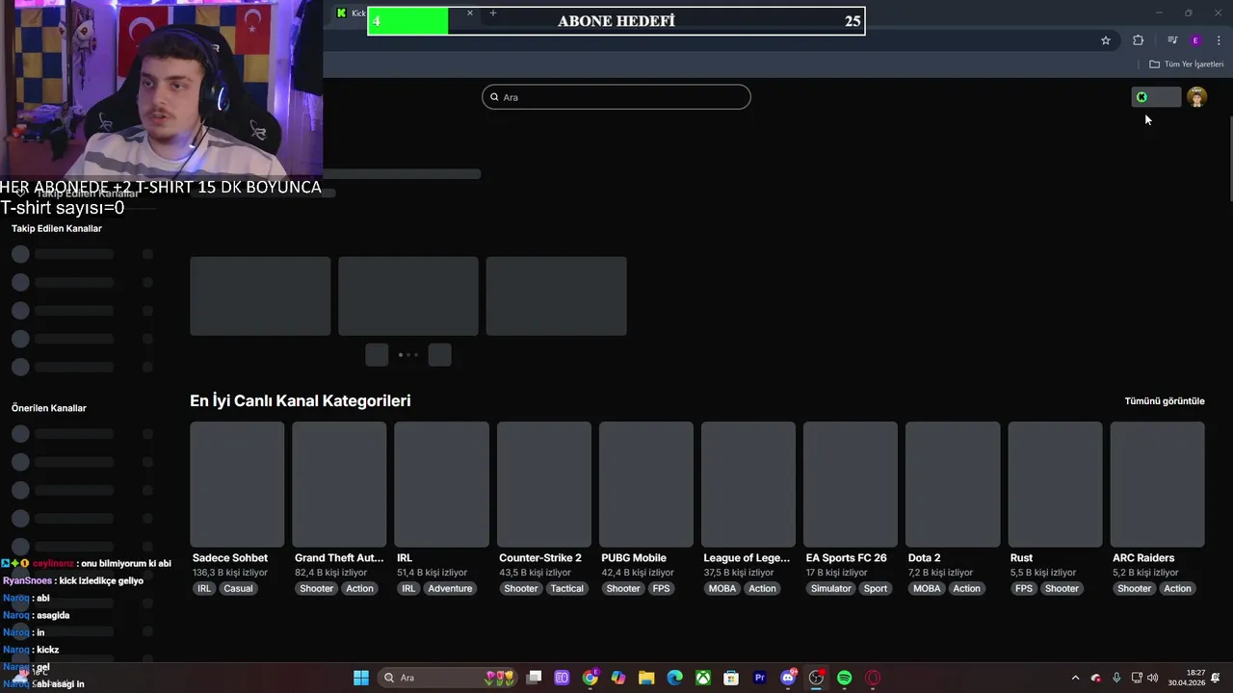The image size is (1233, 693).
Task: Click the carousel next button below featured cards
Action: 439,355
